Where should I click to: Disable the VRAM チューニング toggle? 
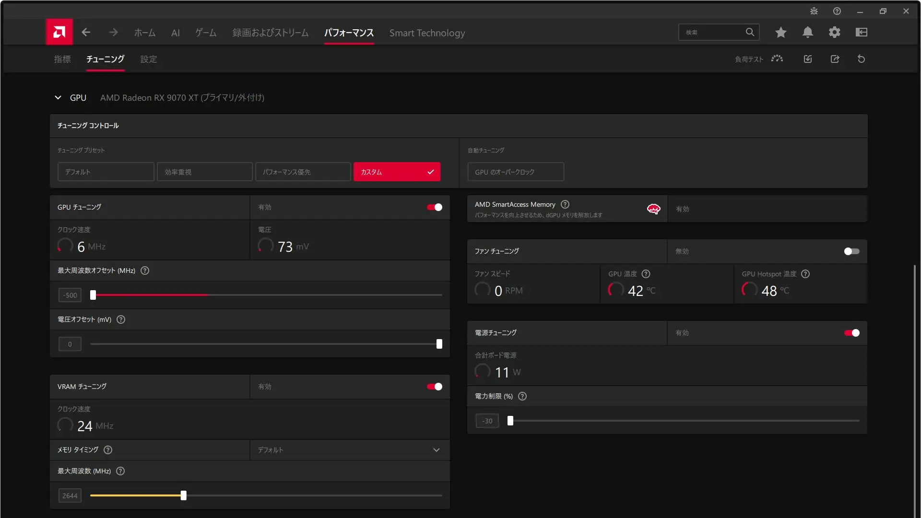click(x=435, y=387)
